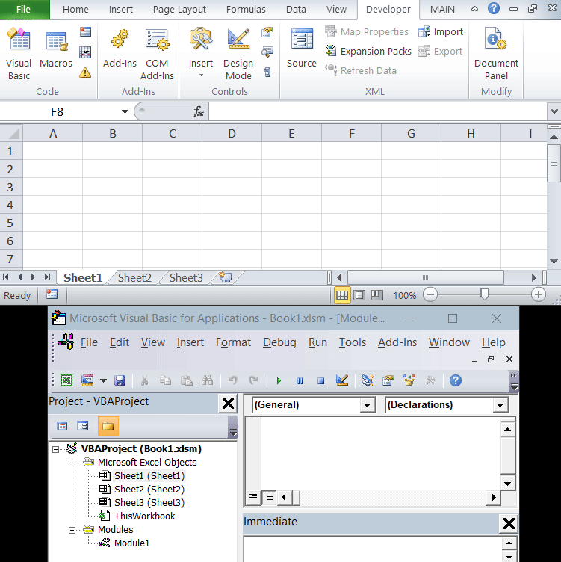Click View Code icon in Controls group

point(267,52)
